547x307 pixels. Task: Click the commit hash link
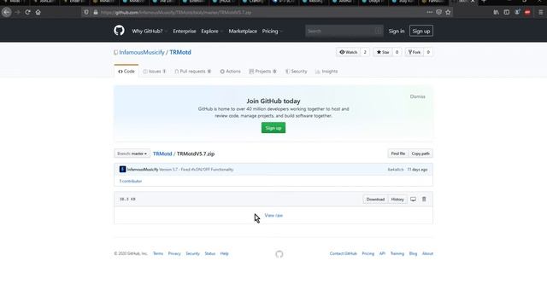click(395, 170)
